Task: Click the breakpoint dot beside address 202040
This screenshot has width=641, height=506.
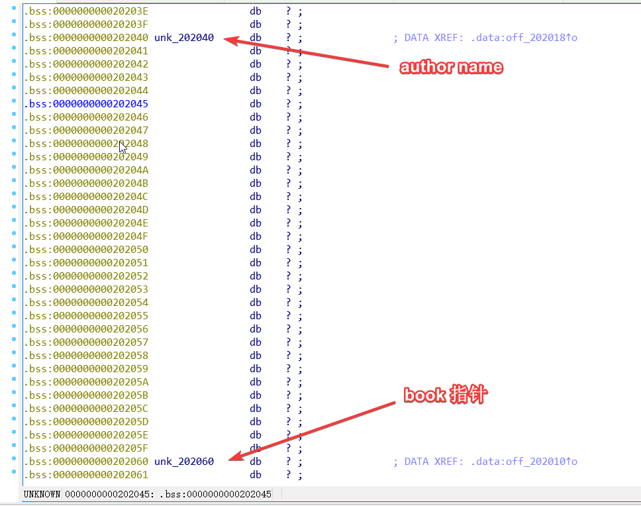Action: pyautogui.click(x=14, y=37)
